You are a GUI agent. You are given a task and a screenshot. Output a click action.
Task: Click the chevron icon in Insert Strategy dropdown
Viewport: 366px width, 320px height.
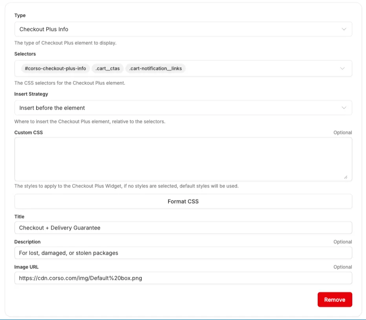[x=344, y=108]
